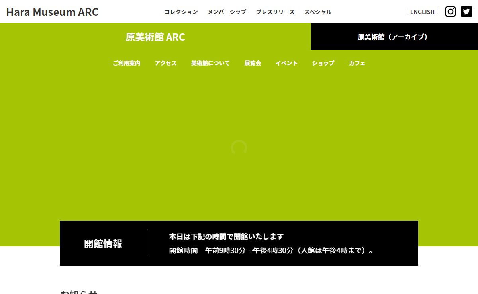Open the イベント page

(x=286, y=63)
